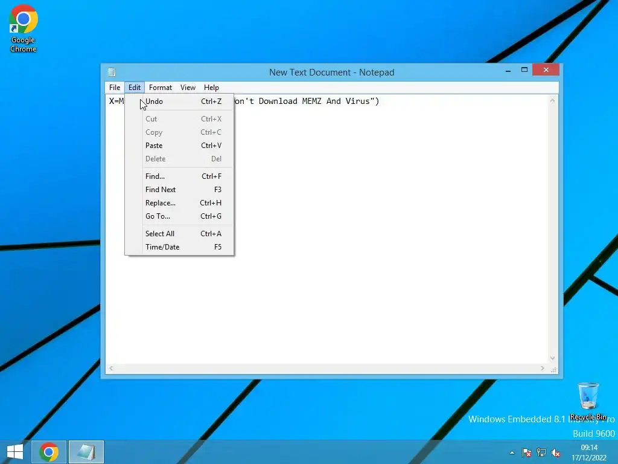The height and width of the screenshot is (464, 618).
Task: Click the word "Download" in the text
Action: coord(278,101)
